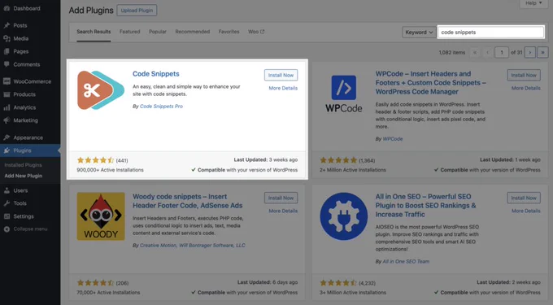Screen dimensions: 553x305
Task: Open the Popular plugins tab
Action: [x=158, y=32]
